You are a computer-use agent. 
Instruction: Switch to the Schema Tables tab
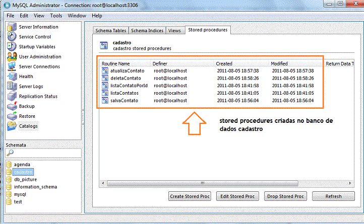pos(110,31)
